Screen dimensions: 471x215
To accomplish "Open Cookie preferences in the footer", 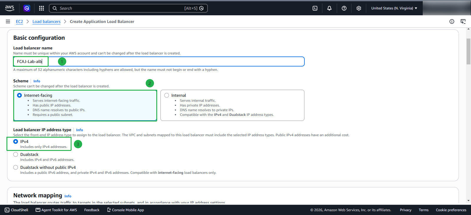I will [x=451, y=210].
